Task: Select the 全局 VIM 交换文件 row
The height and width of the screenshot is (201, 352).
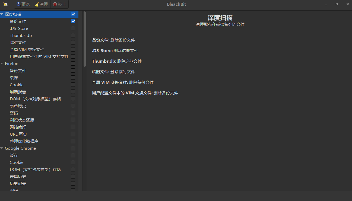Action: tap(39, 49)
